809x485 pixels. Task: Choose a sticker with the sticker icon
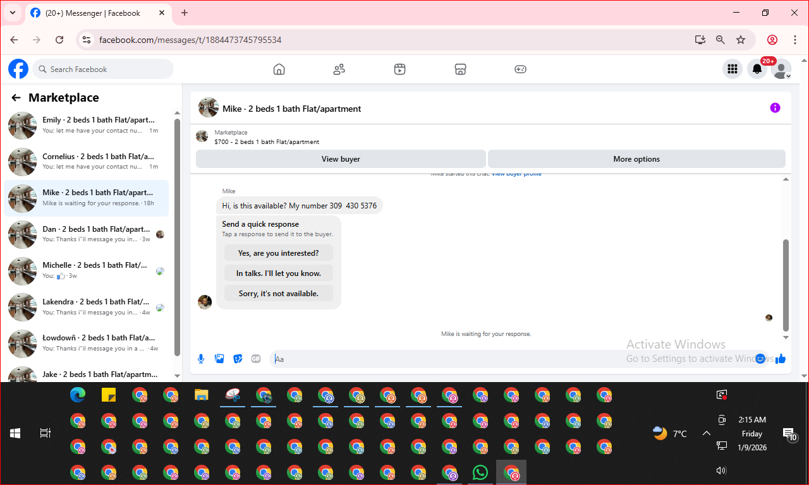(x=238, y=359)
